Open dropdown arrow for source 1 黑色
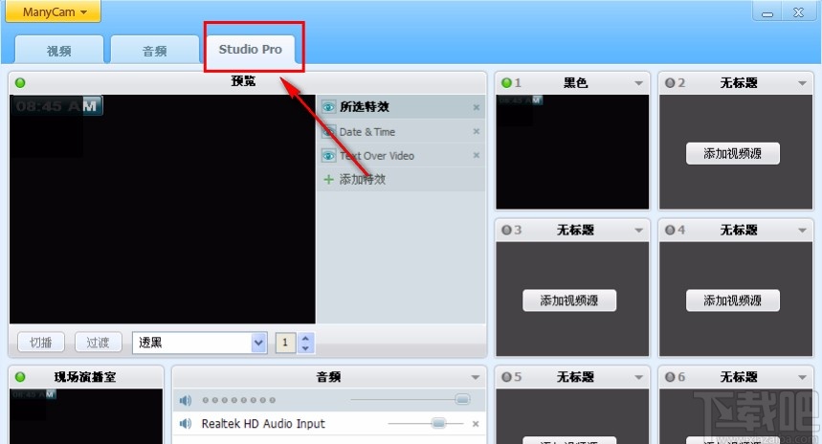Screen dimensions: 822x444 [x=638, y=83]
